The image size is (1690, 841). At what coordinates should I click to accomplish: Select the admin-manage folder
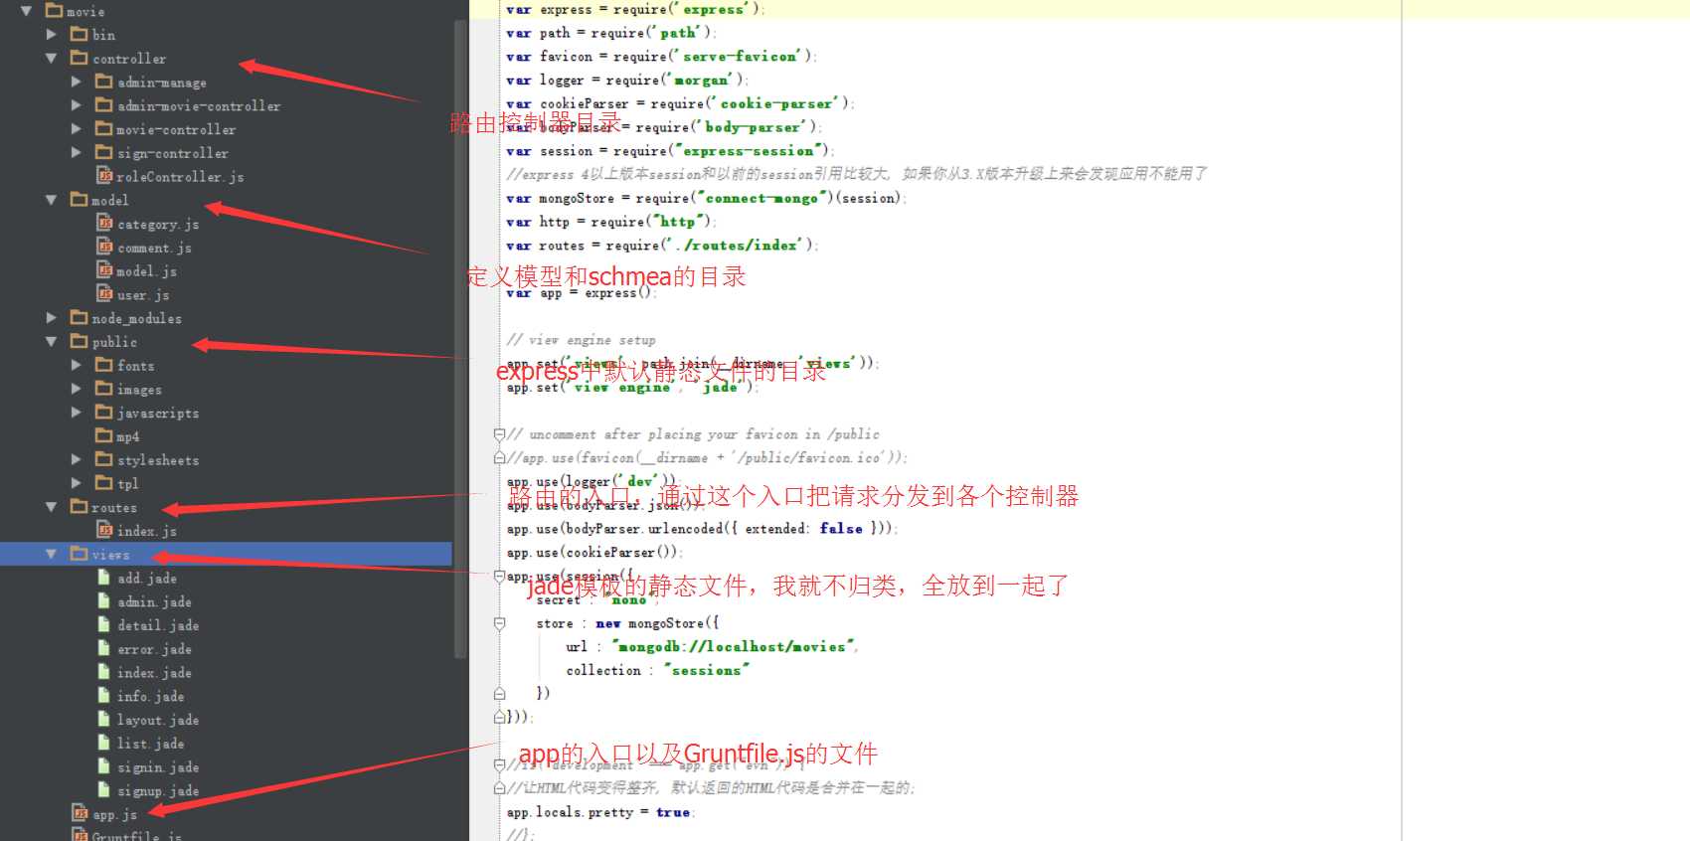click(x=162, y=83)
